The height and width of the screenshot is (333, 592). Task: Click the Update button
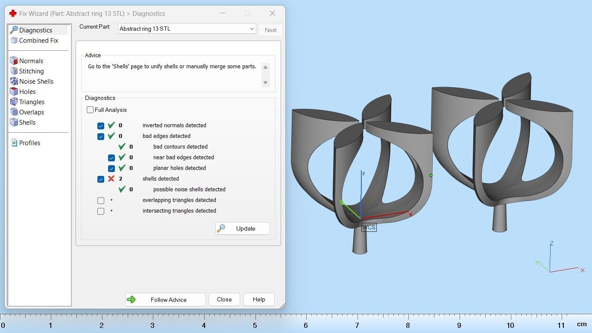(242, 228)
